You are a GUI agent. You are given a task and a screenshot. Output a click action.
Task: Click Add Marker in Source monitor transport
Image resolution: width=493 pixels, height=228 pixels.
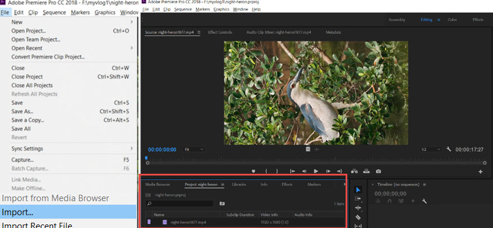pyautogui.click(x=253, y=171)
